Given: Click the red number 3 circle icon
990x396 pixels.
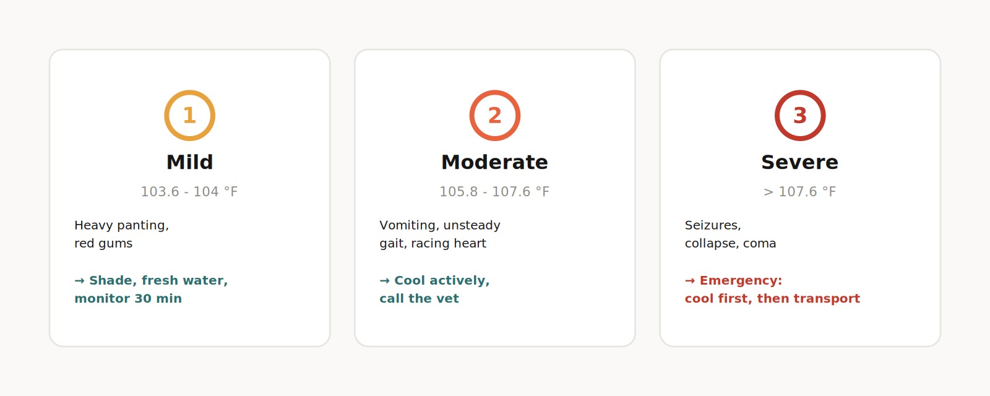Looking at the screenshot, I should point(800,116).
